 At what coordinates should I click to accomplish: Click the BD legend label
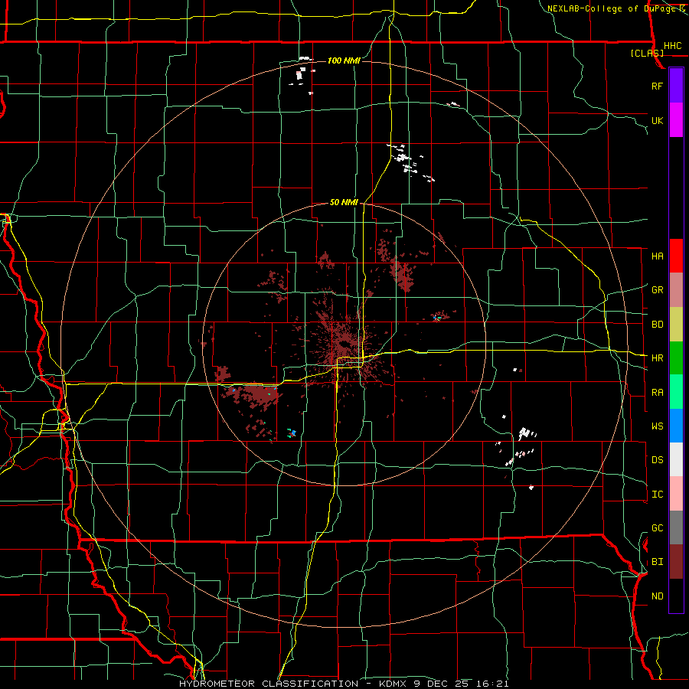(x=658, y=325)
